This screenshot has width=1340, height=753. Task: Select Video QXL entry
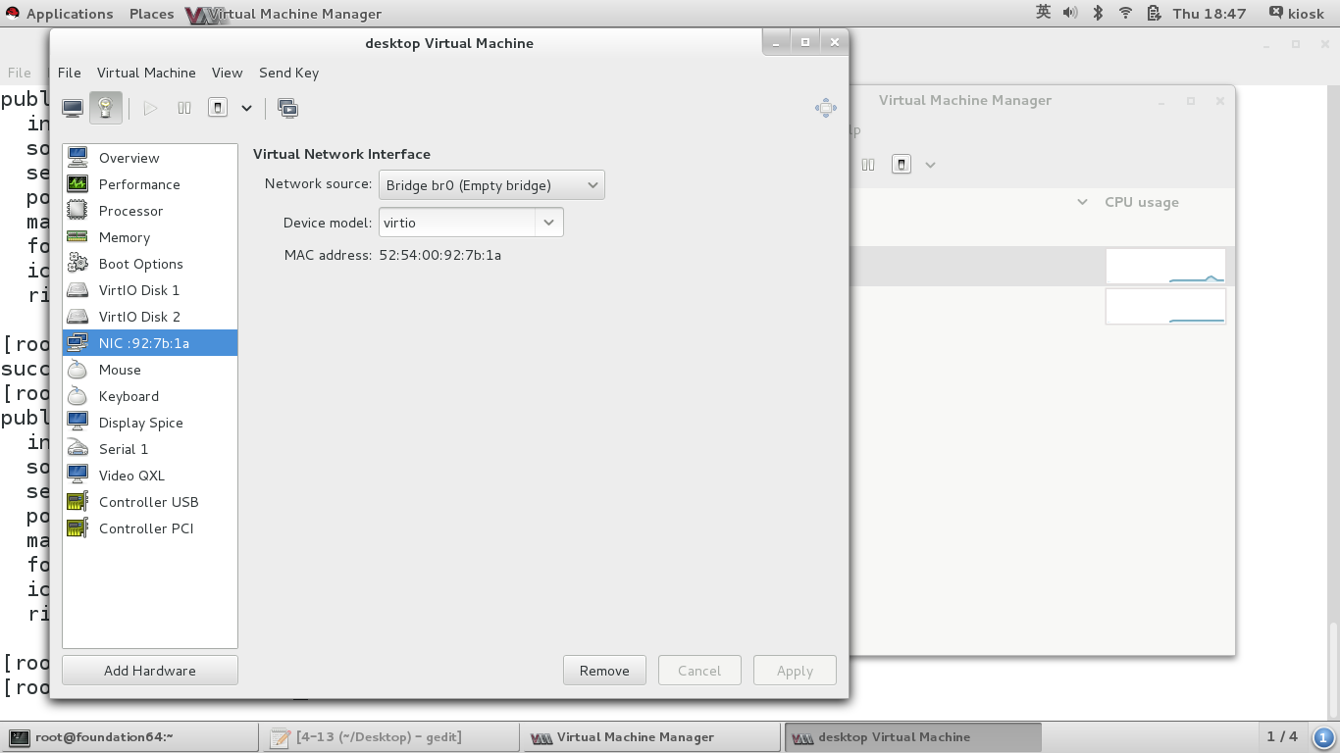coord(150,476)
